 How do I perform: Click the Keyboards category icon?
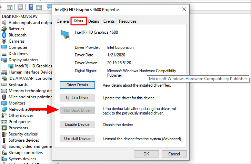click(x=4, y=85)
